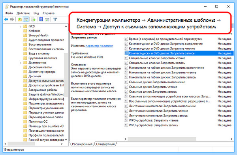Select 'Защита файлов Windows' in tree
237x155 pixels.
[46, 95]
